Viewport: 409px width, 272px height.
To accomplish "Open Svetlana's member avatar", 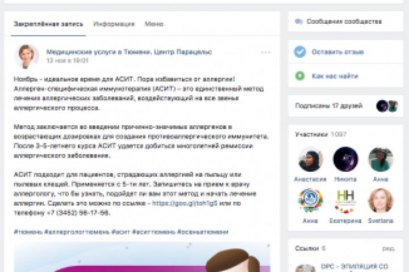I will point(380,201).
